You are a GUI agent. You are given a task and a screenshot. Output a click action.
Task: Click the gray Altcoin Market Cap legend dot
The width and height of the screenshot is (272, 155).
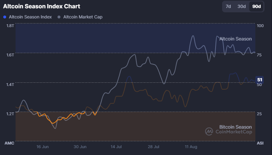click(x=59, y=17)
